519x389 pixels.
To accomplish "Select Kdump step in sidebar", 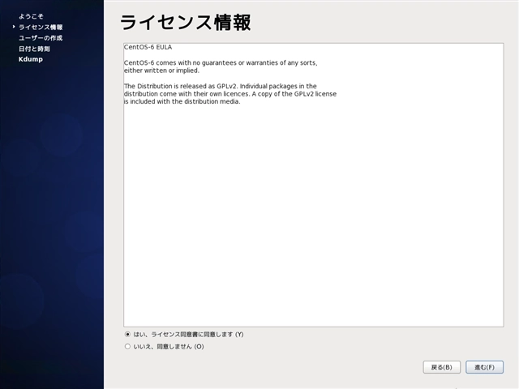I will 31,59.
